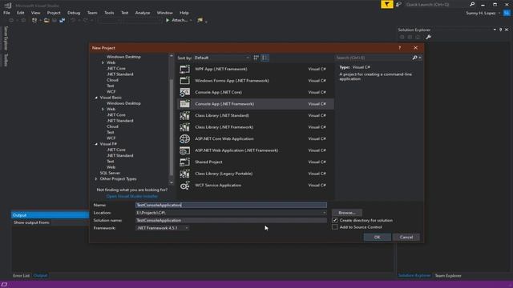Click the bottom Output tab
The height and width of the screenshot is (288, 513).
pyautogui.click(x=40, y=275)
